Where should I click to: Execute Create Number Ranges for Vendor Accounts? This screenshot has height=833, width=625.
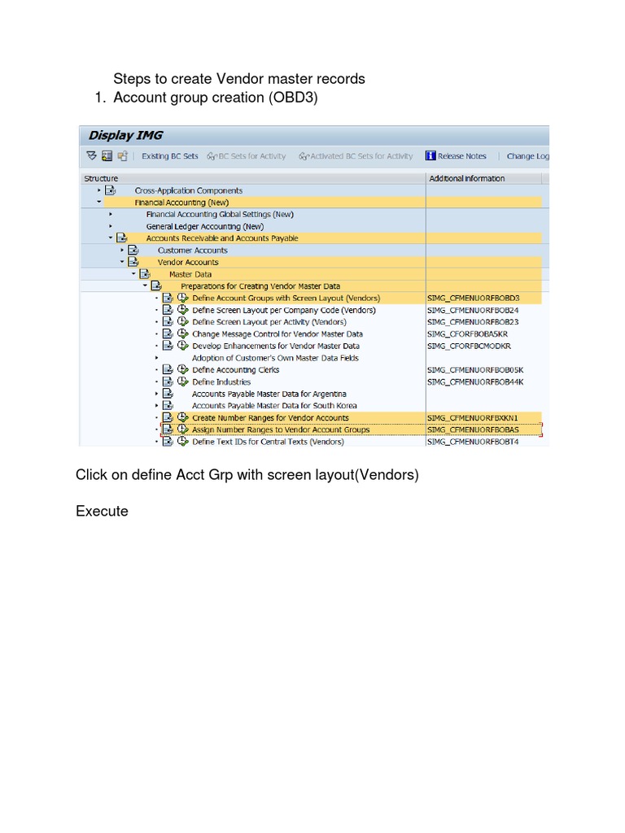coord(183,417)
